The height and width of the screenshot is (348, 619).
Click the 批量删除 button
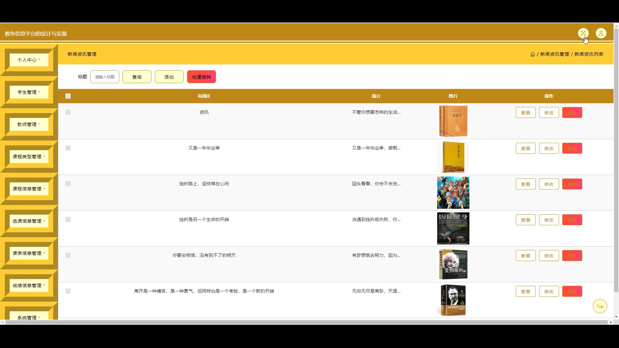pos(201,77)
